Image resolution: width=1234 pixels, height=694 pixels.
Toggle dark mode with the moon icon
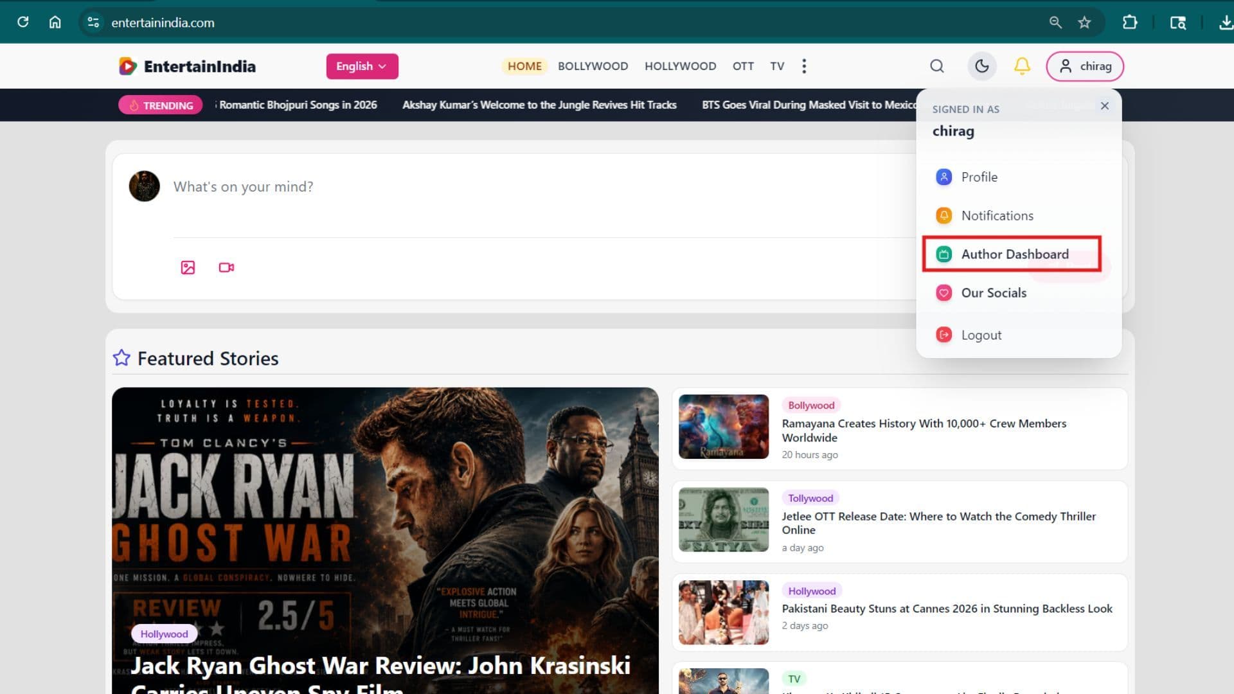tap(982, 66)
